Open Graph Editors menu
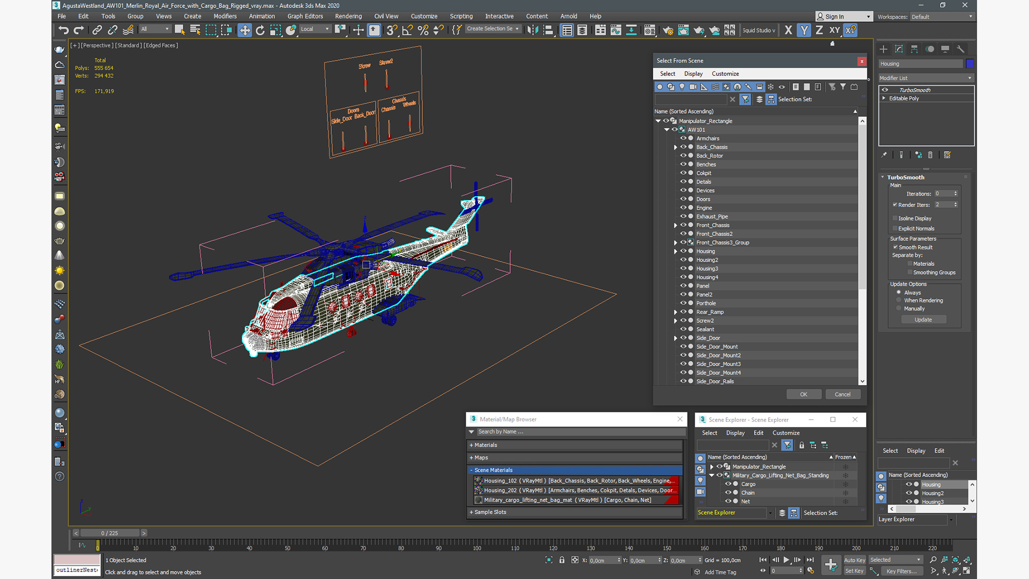The width and height of the screenshot is (1029, 579). coord(305,16)
